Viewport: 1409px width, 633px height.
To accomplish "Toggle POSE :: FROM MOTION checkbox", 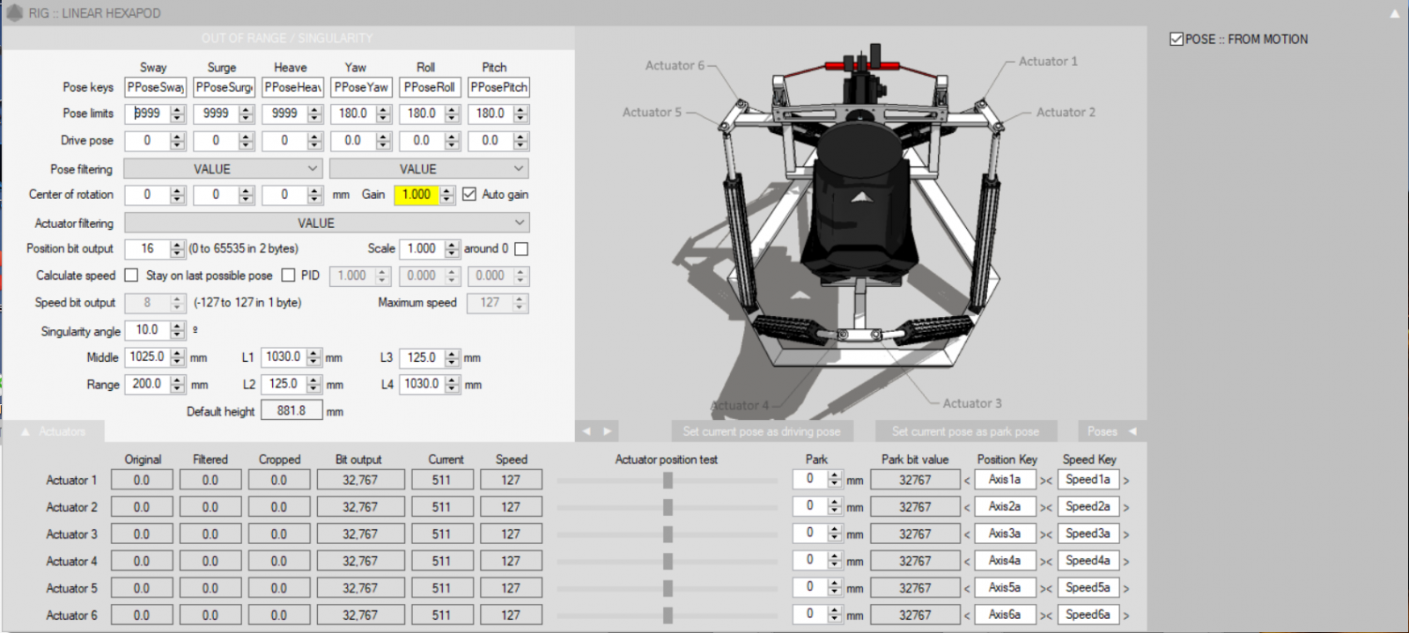I will point(1177,39).
